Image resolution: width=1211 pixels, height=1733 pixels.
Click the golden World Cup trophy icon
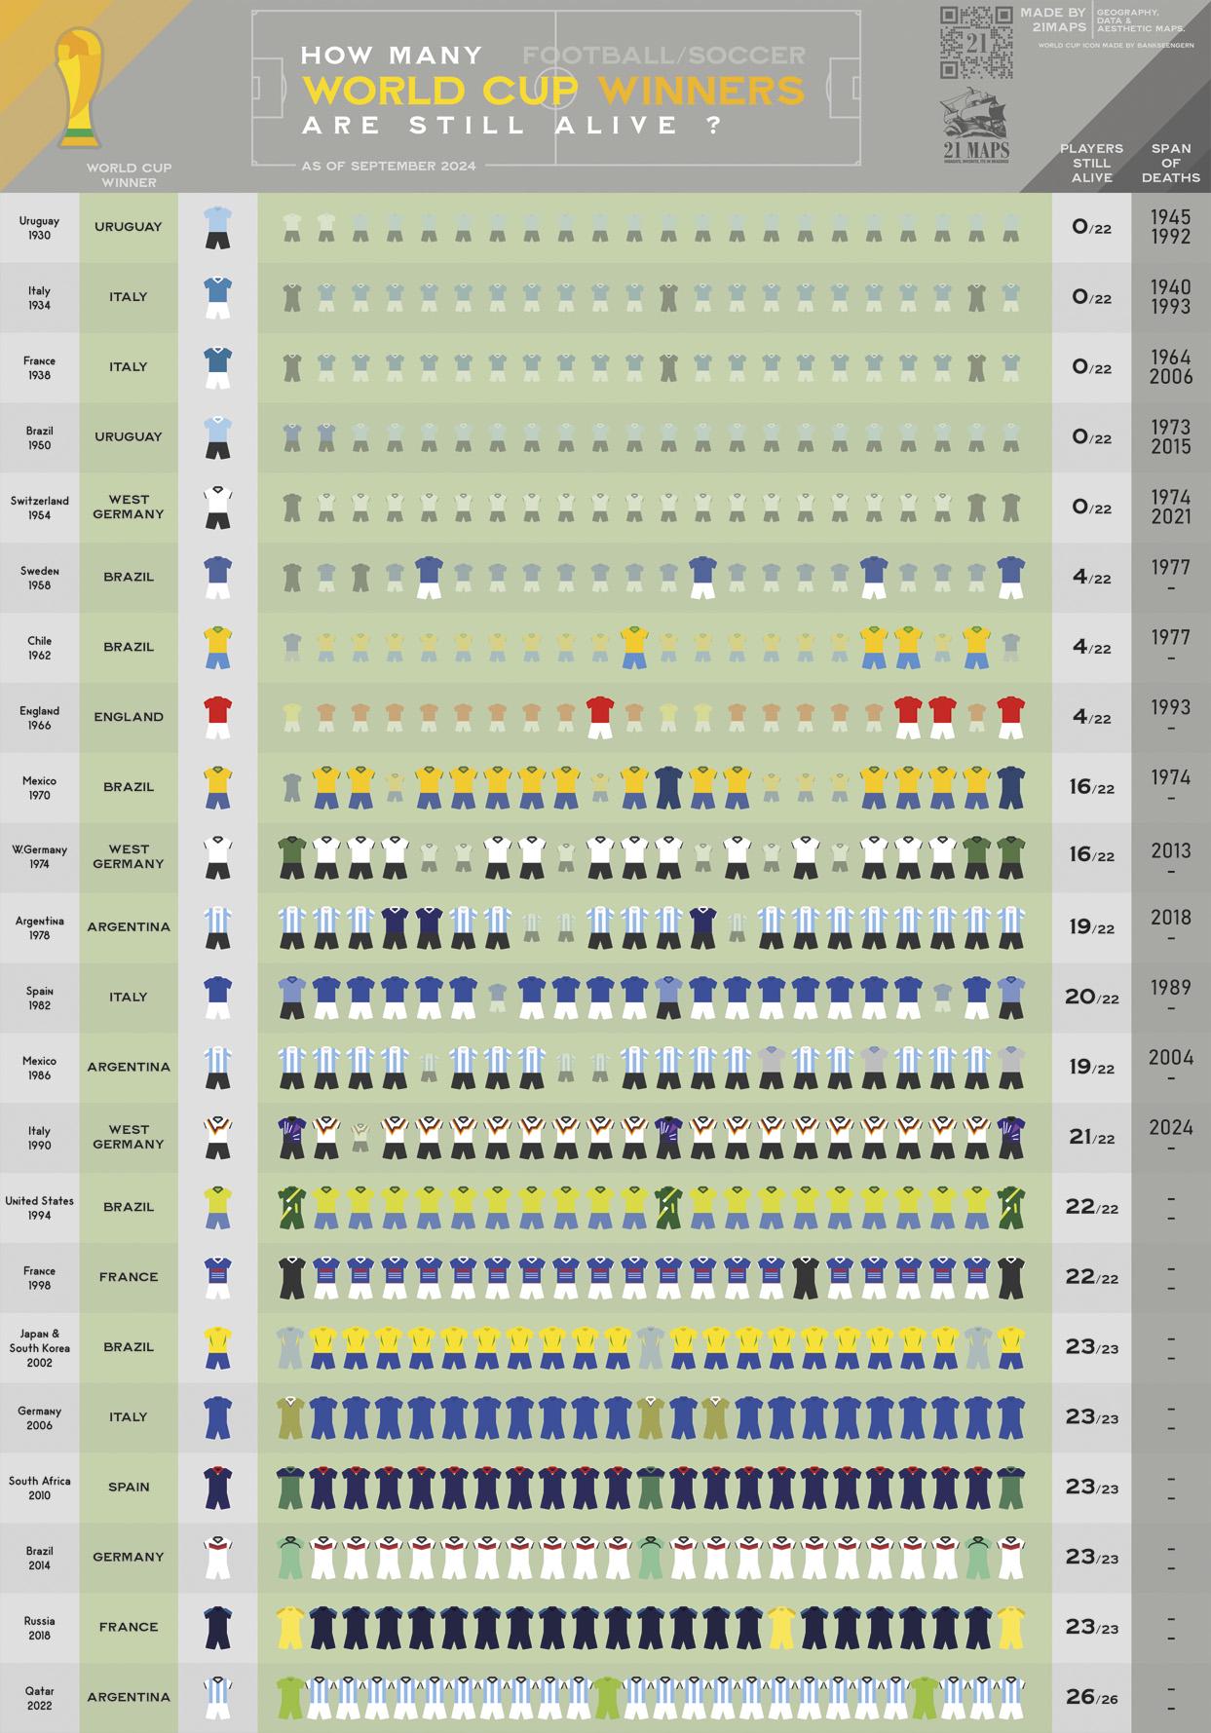point(80,87)
